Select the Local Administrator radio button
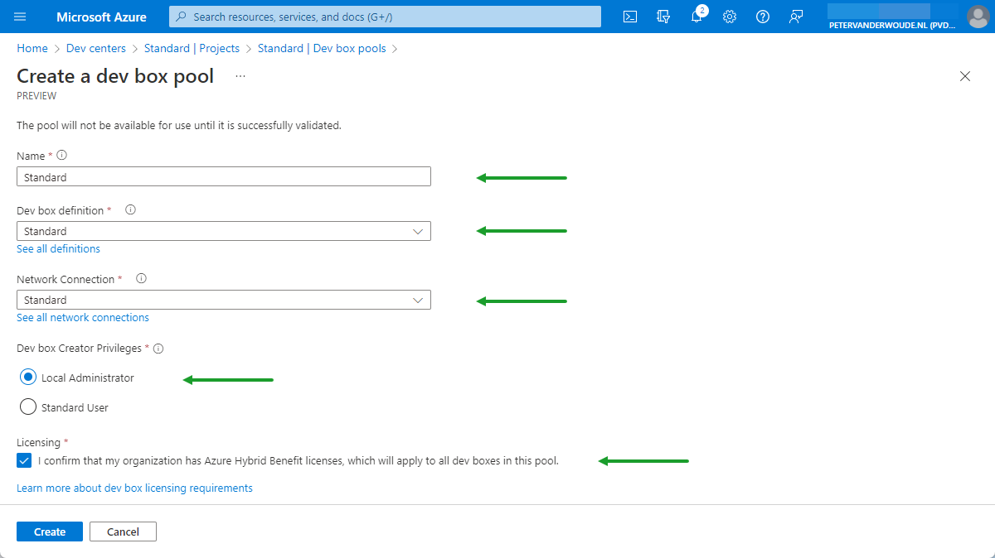 (28, 378)
